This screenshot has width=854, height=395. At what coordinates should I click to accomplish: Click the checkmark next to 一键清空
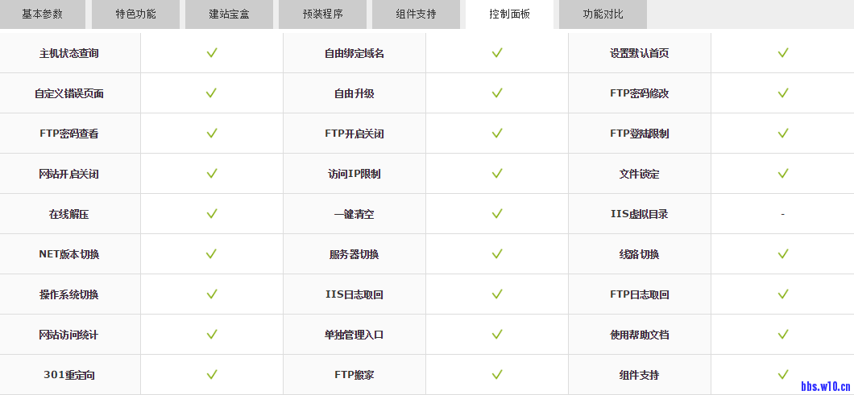click(497, 214)
